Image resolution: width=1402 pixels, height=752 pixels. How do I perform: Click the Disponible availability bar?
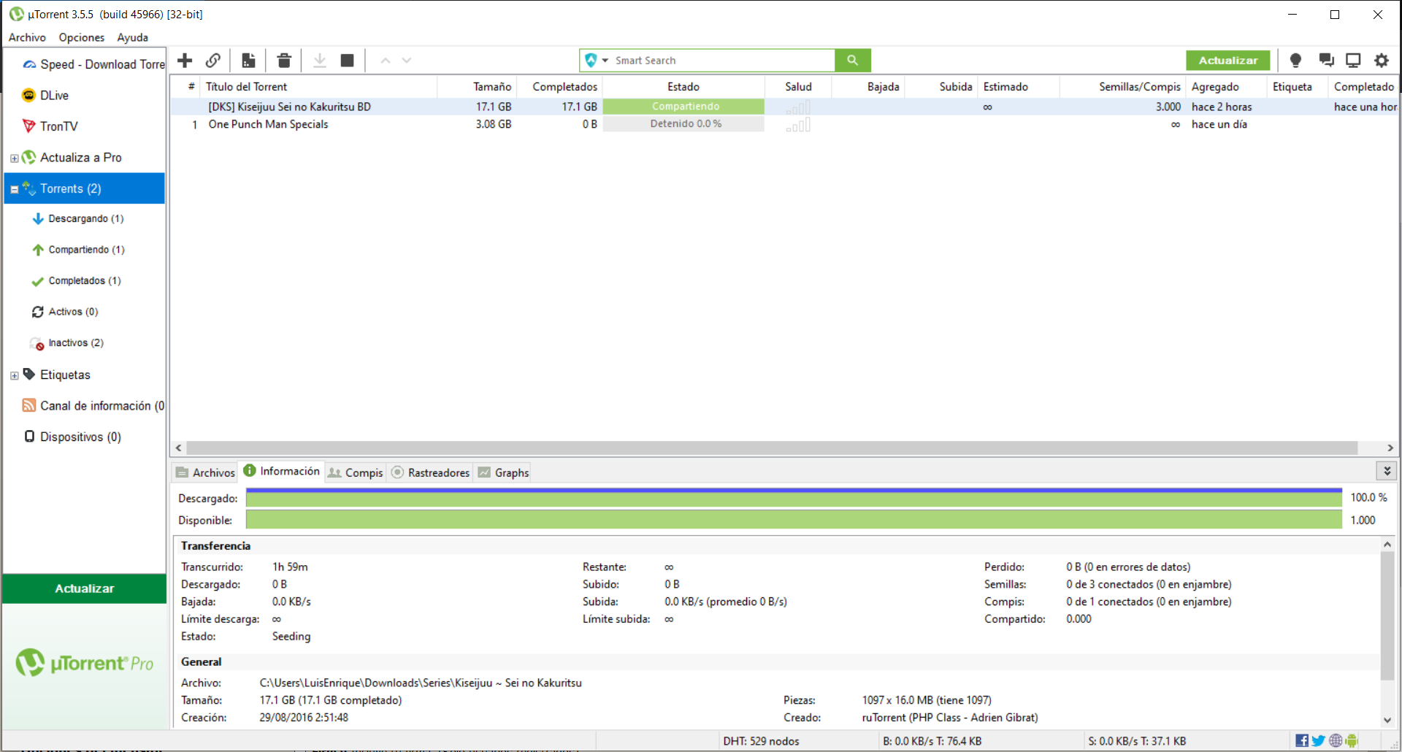tap(794, 520)
